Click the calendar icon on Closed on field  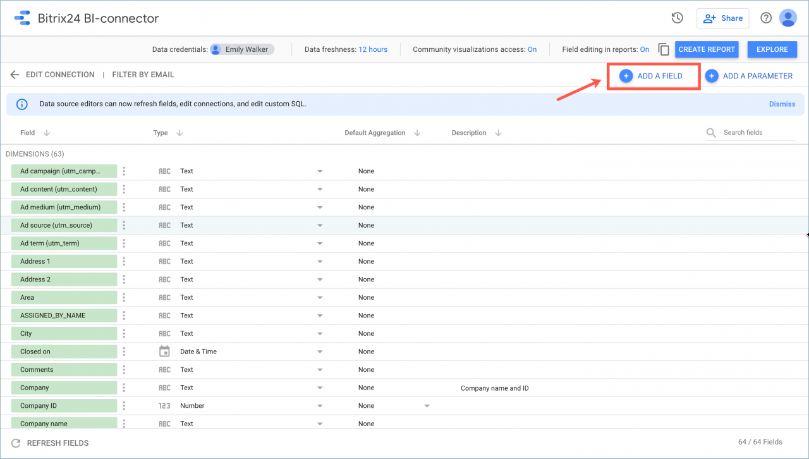tap(164, 351)
